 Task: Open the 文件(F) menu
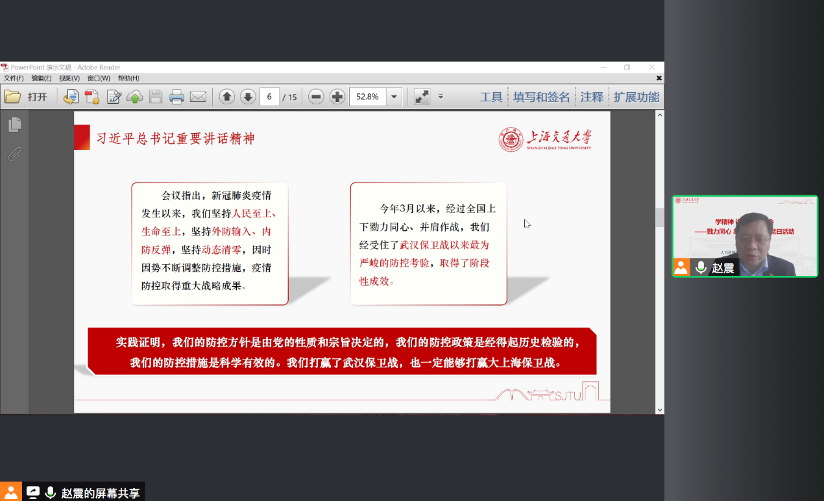click(14, 79)
